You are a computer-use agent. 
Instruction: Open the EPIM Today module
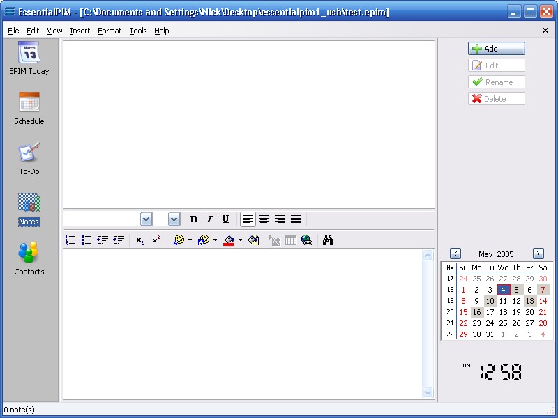click(29, 58)
